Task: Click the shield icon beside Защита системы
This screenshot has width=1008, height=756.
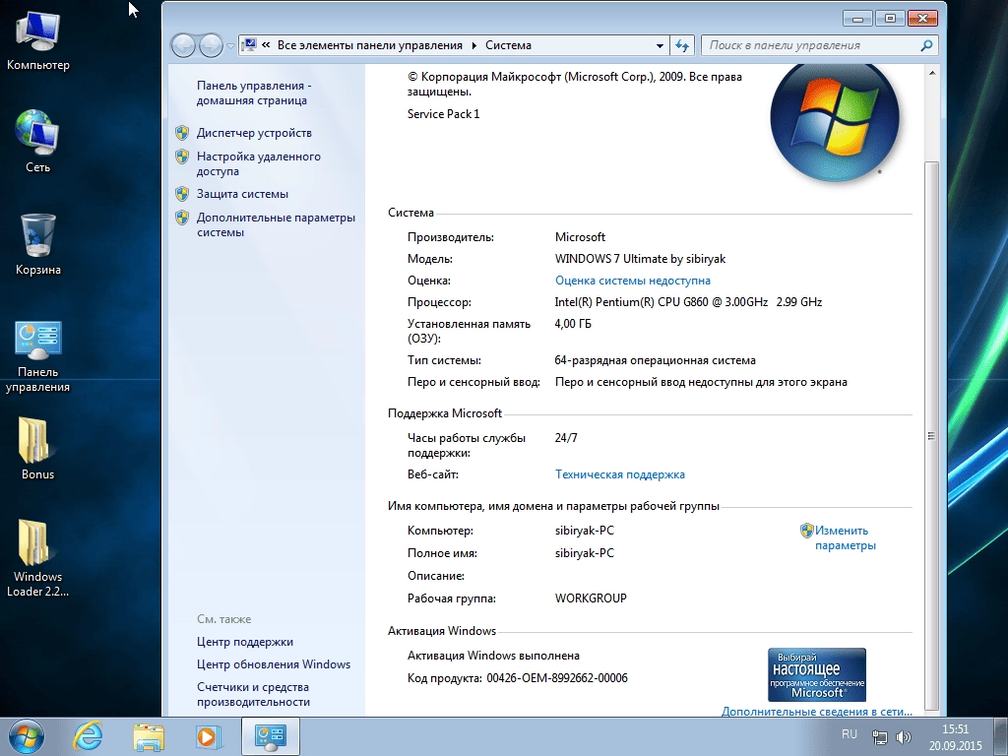Action: click(x=182, y=194)
